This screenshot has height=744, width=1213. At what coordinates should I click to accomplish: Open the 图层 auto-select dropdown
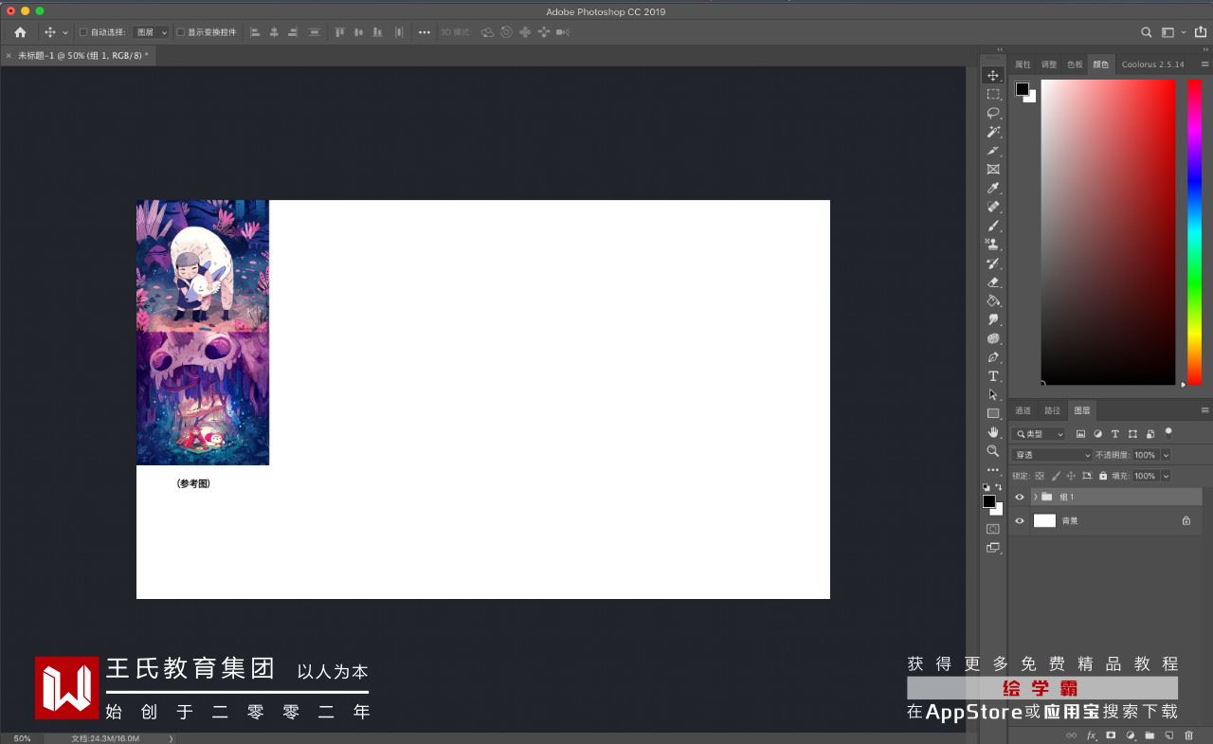(151, 32)
